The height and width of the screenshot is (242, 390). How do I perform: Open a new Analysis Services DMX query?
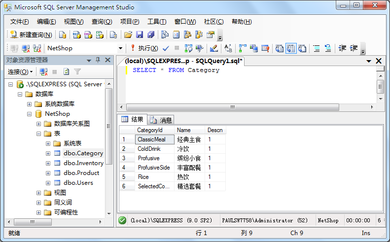coord(88,35)
